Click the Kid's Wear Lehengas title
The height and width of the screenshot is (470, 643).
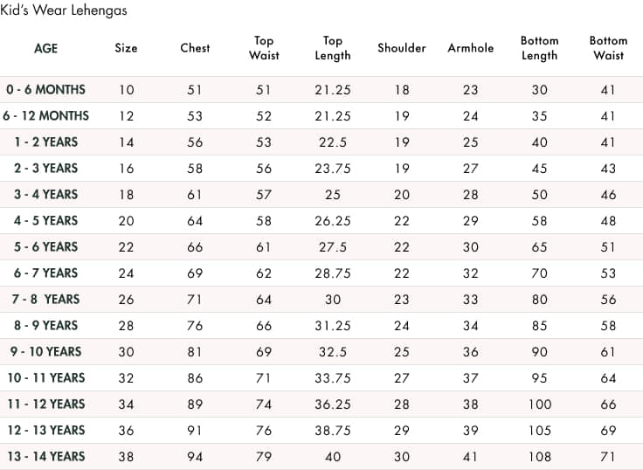tap(63, 12)
